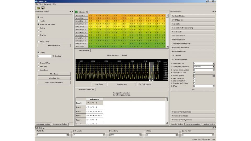Select Index Items radio button
This screenshot has width=251, height=141.
[38, 70]
